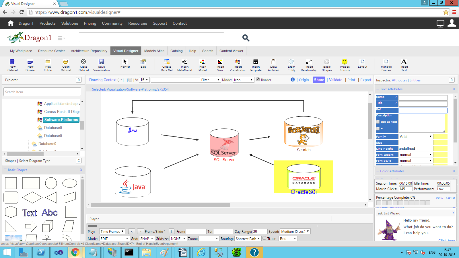This screenshot has height=258, width=459.
Task: Open the trace color Red dropdown
Action: (x=288, y=239)
